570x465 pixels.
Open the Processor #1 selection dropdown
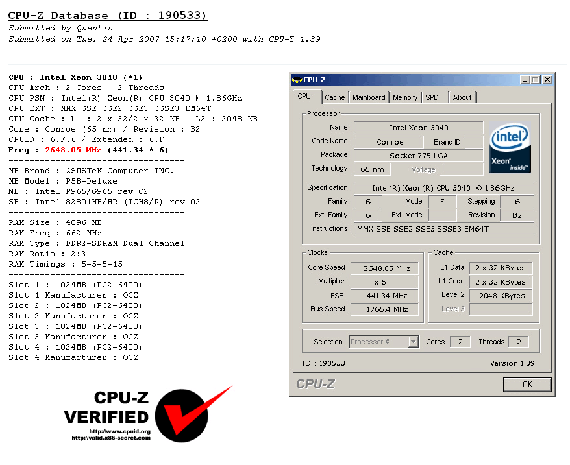(413, 342)
